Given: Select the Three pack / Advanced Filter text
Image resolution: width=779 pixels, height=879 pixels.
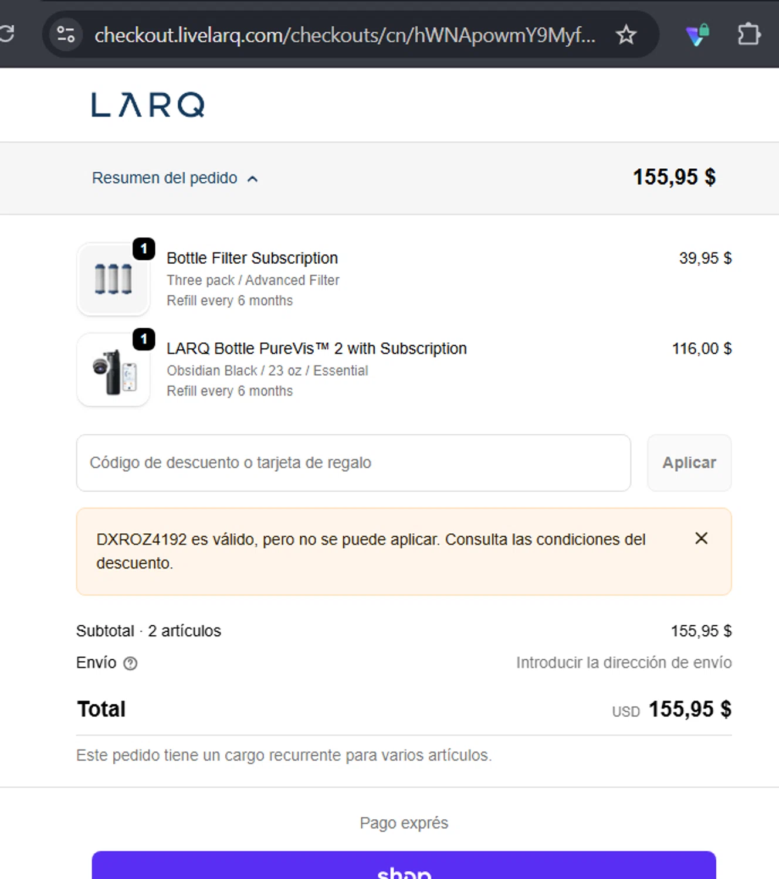Looking at the screenshot, I should tap(253, 281).
